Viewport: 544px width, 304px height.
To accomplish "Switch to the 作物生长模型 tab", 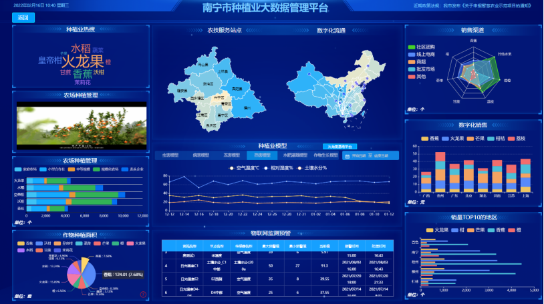I will [x=325, y=155].
